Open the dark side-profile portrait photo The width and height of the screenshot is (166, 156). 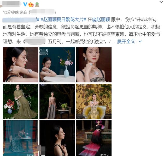(x=57, y=138)
